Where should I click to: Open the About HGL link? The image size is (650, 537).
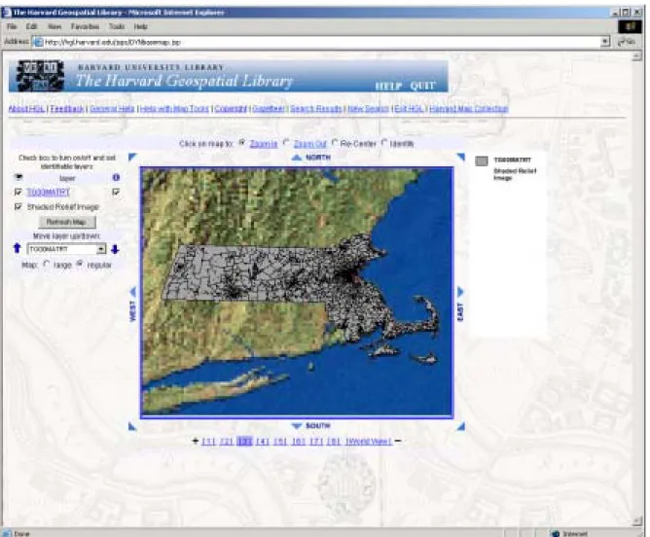(26, 109)
